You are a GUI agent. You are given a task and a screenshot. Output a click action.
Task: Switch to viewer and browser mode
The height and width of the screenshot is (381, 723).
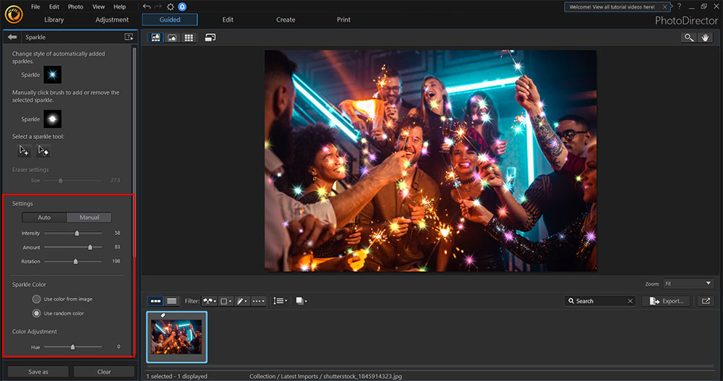coord(156,38)
